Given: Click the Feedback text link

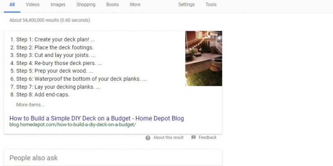Looking at the screenshot, I should [x=208, y=138].
